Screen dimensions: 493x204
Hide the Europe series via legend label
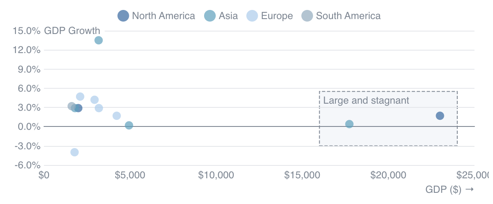[x=277, y=16]
